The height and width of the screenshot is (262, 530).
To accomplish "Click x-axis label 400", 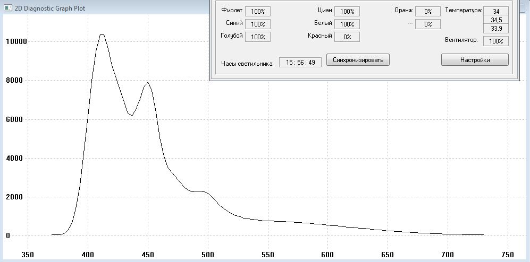I will pos(88,254).
